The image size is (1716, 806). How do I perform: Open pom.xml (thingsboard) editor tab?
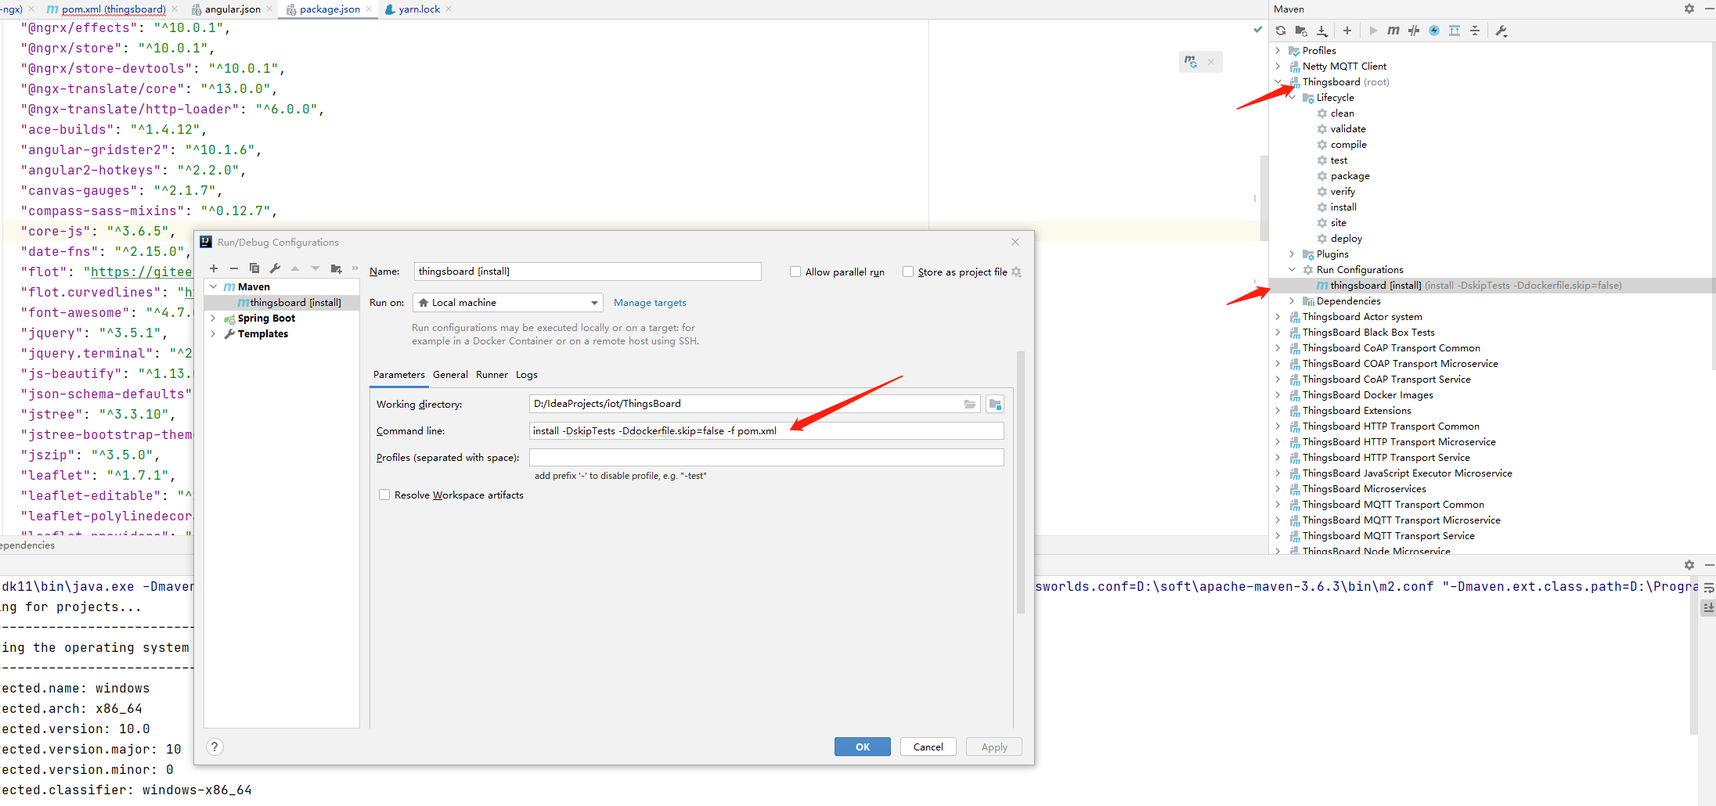click(x=114, y=9)
